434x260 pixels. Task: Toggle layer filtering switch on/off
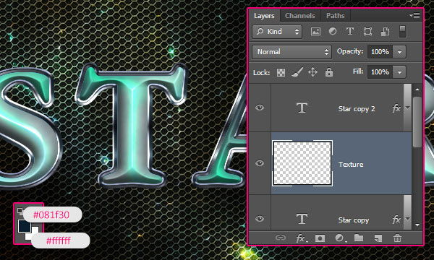402,31
